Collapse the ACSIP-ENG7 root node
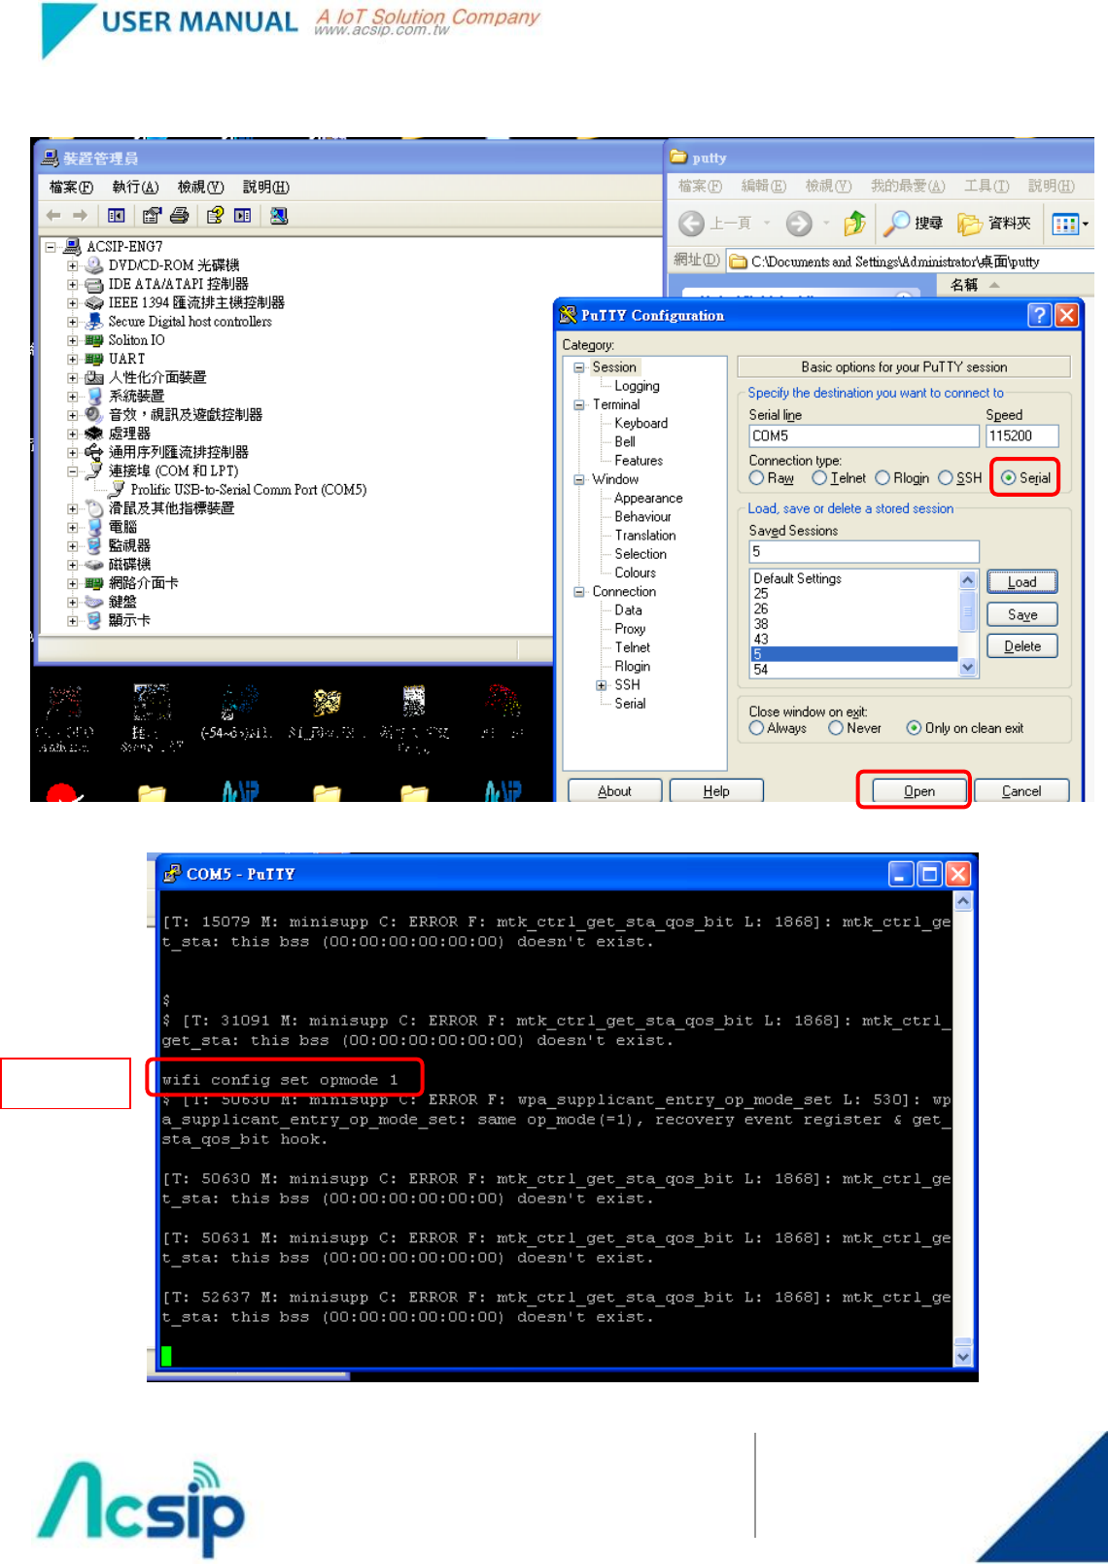This screenshot has height=1564, width=1108. click(x=51, y=247)
